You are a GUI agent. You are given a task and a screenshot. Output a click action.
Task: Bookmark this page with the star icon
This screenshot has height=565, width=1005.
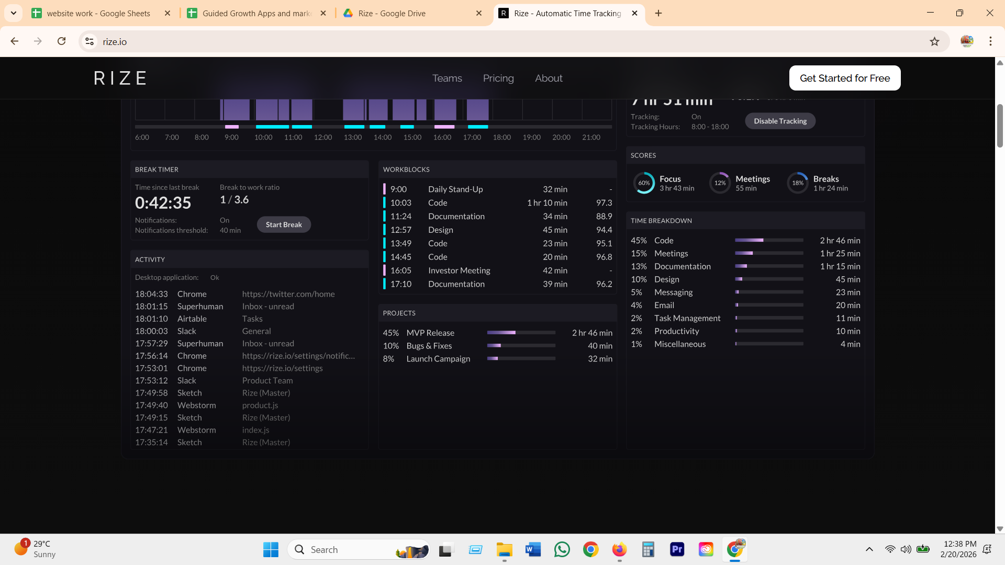[x=934, y=41]
